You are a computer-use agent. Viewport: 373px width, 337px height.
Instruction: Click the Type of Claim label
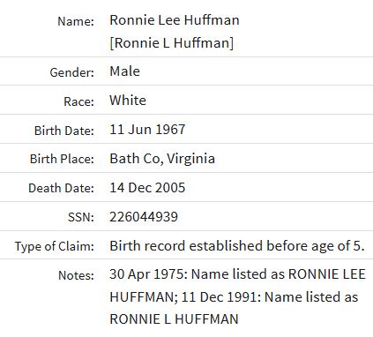tap(55, 246)
